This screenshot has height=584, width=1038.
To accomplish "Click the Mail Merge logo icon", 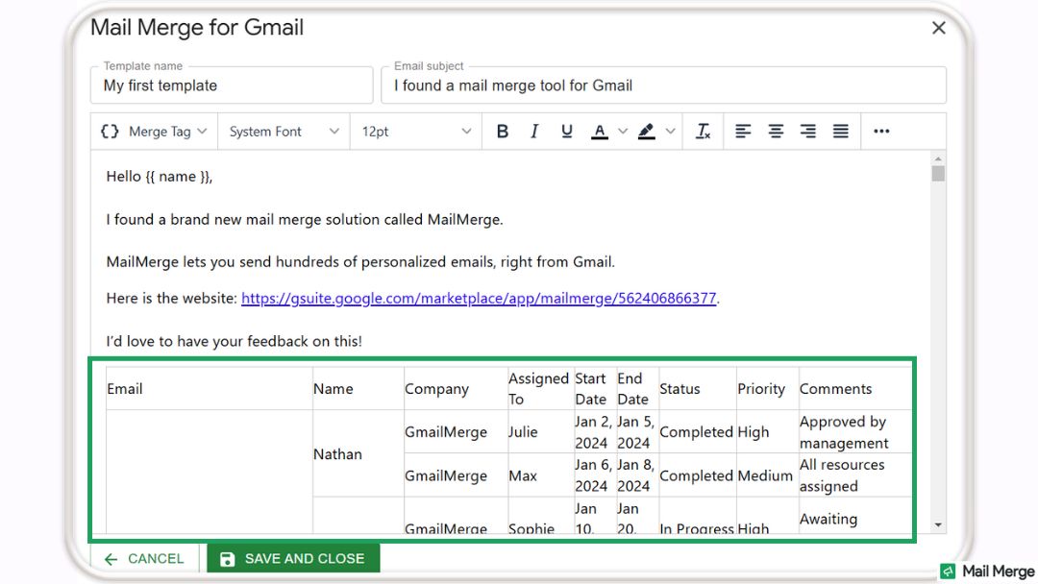I will (948, 571).
